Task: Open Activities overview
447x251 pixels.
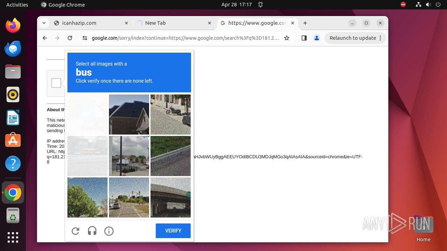Action: click(17, 5)
